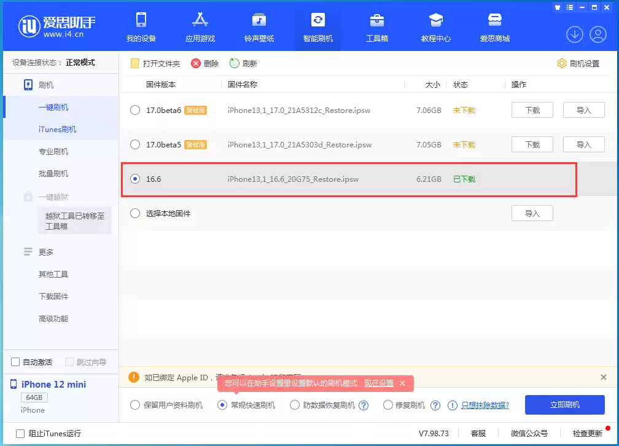
Task: Click the 已下载 status of 16.6
Action: coord(464,179)
